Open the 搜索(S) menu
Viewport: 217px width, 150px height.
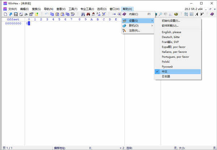tap(36, 9)
